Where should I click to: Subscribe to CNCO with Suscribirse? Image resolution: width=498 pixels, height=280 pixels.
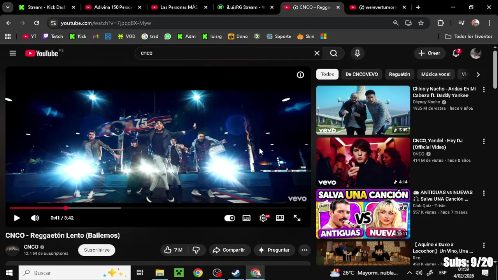(97, 250)
